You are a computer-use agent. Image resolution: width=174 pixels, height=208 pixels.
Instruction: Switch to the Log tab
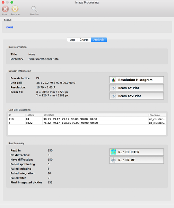tap(72, 40)
